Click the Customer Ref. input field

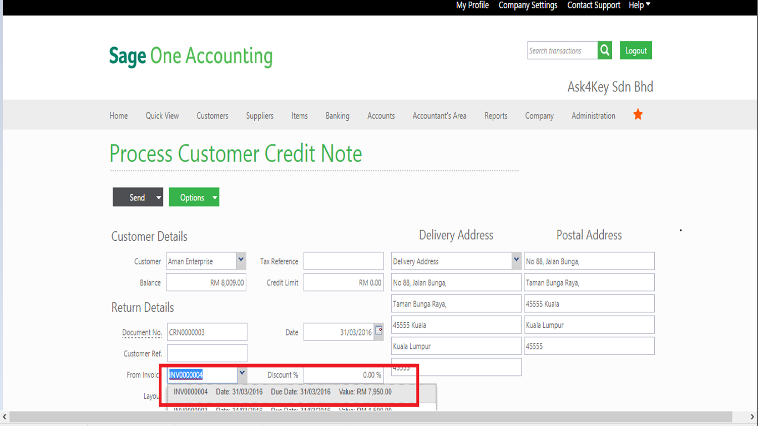207,353
